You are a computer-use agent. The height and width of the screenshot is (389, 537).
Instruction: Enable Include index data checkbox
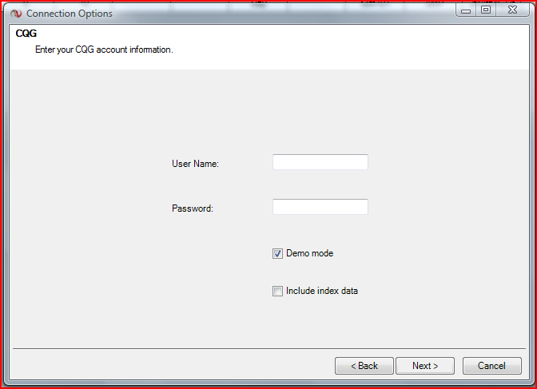tap(277, 291)
